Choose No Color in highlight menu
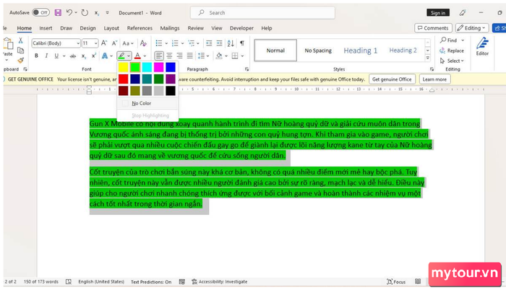Image resolution: width=506 pixels, height=292 pixels. pyautogui.click(x=147, y=103)
